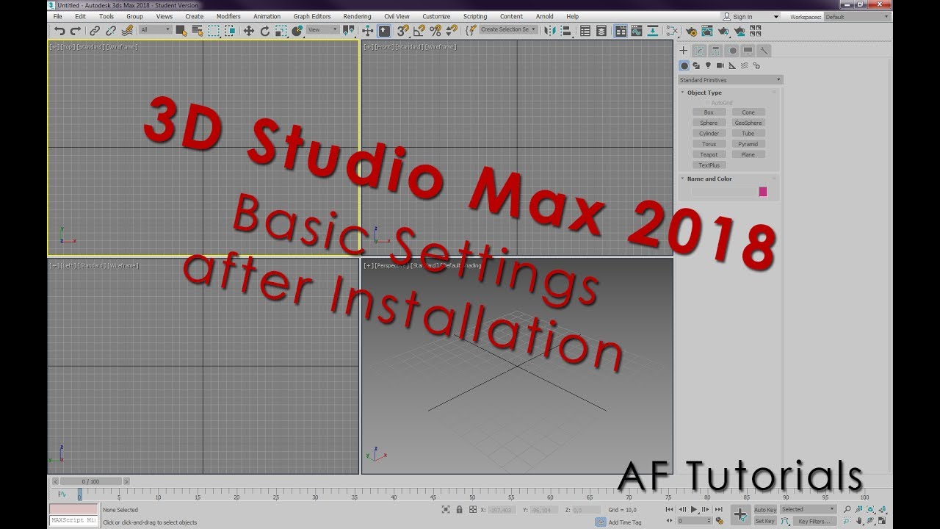Open the key mode Selected dropdown
This screenshot has height=529, width=940.
click(809, 509)
